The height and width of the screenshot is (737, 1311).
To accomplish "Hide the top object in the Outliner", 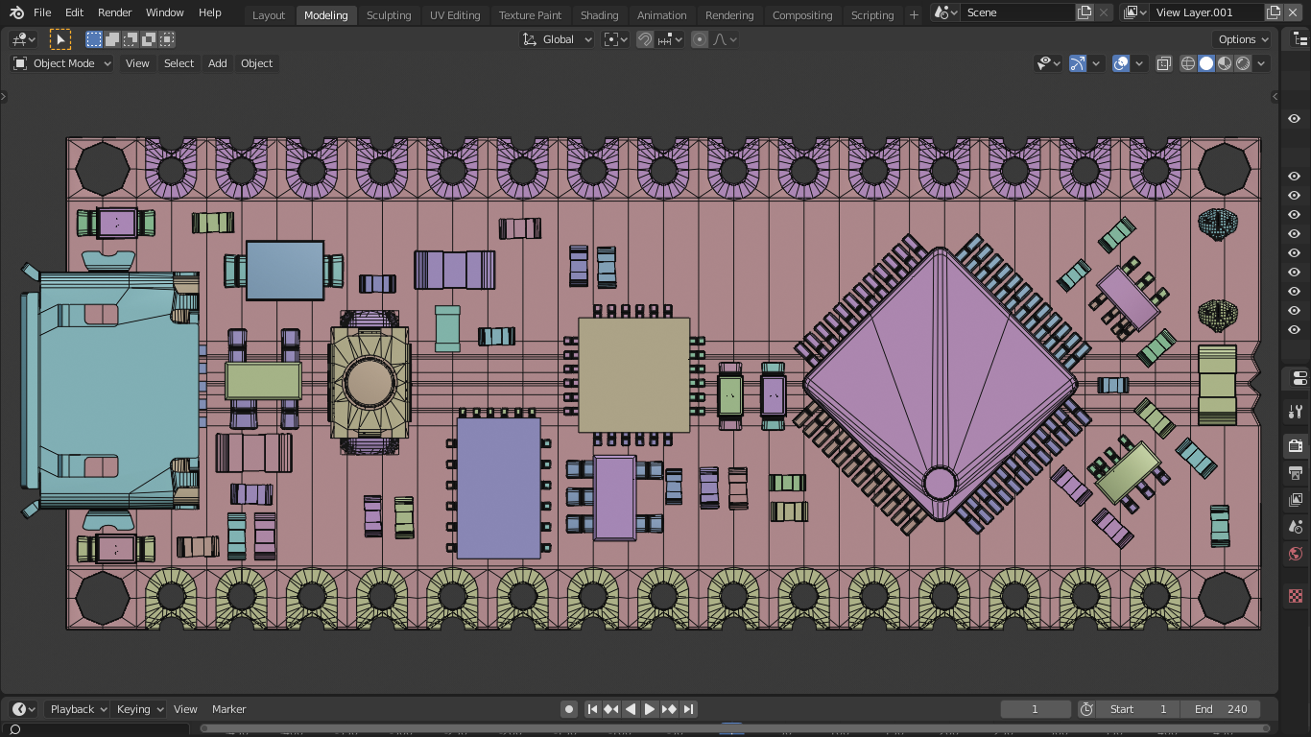I will point(1294,118).
